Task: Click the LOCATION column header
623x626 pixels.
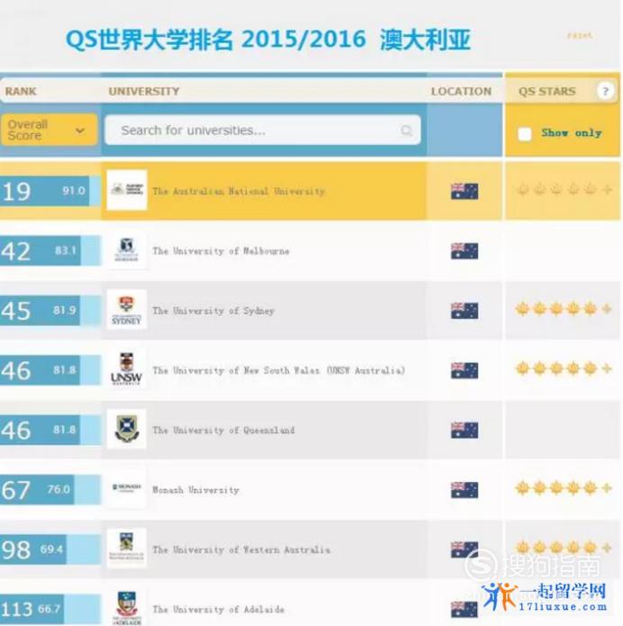Action: coord(461,91)
